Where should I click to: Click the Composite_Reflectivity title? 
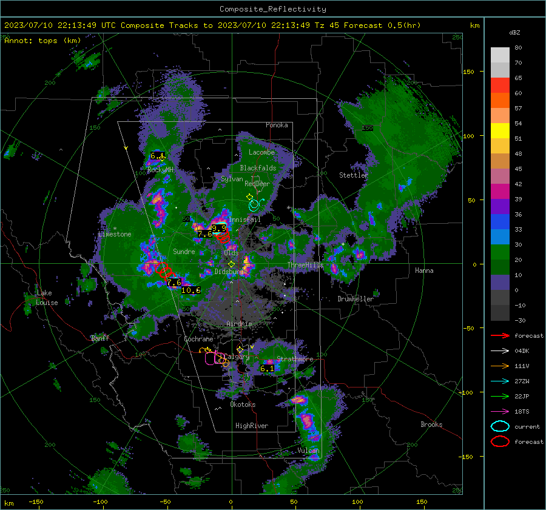[x=273, y=9]
